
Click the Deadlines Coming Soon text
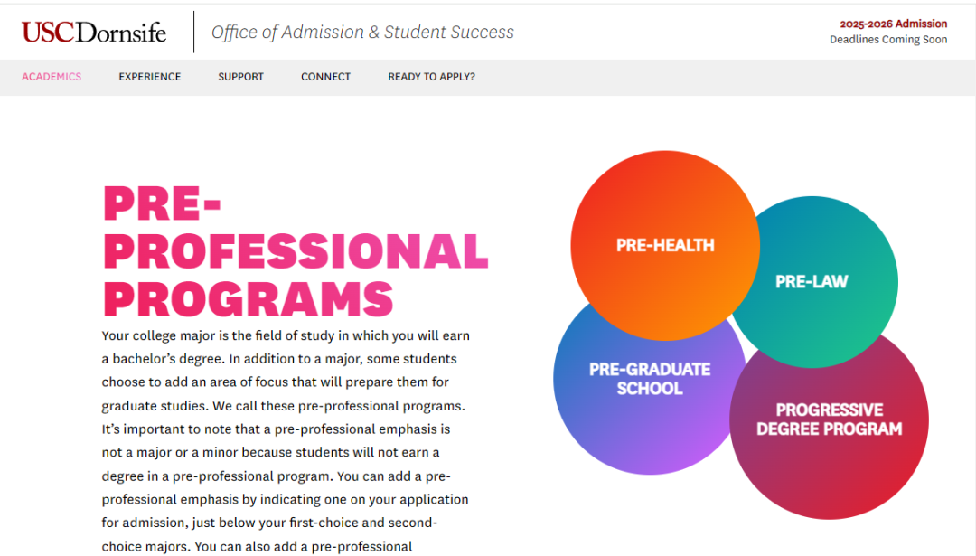pyautogui.click(x=888, y=39)
